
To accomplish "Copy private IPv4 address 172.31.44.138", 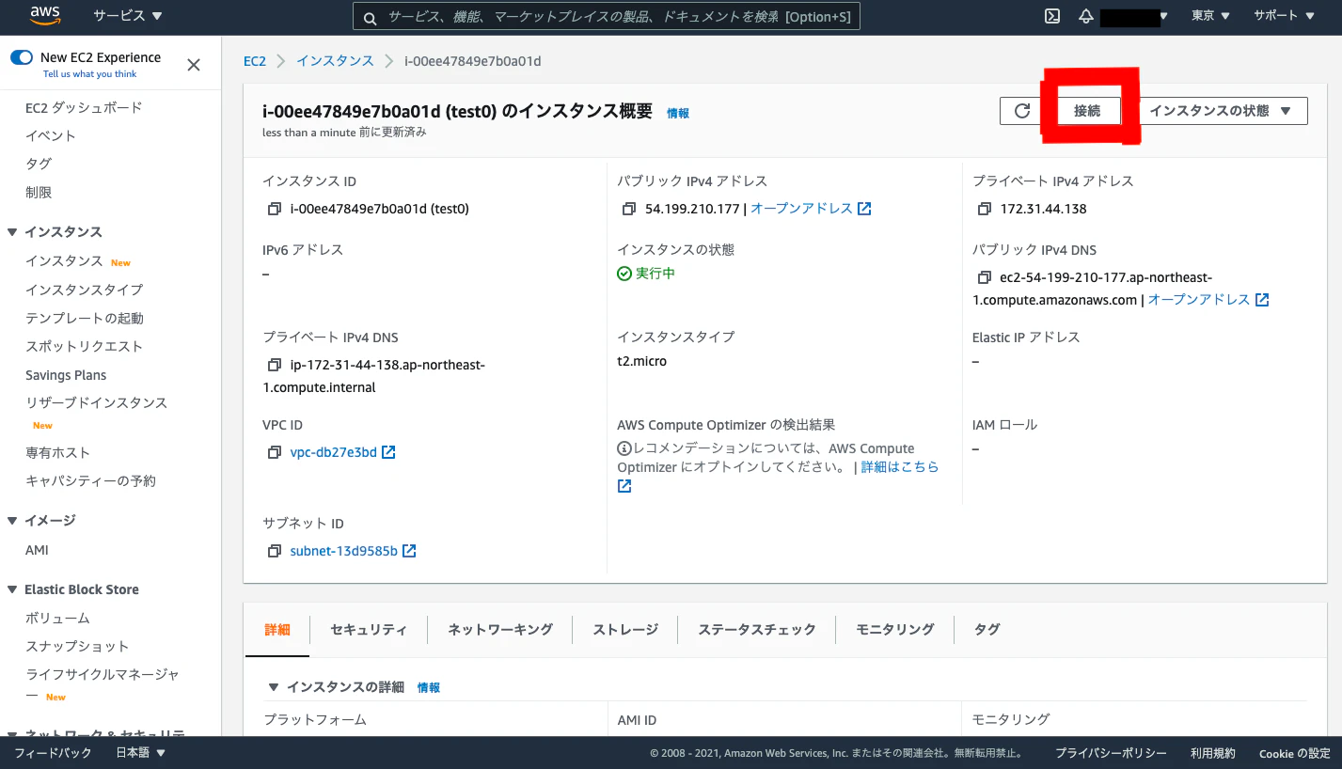I will tap(985, 209).
